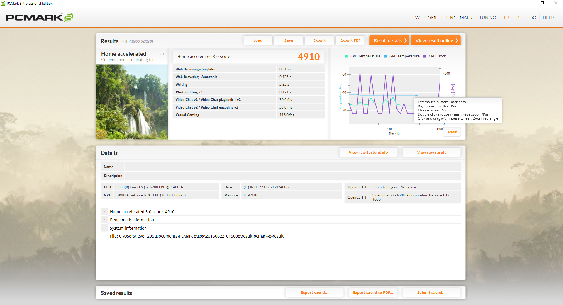
Task: Click the GPU Temperature legend swatch
Action: point(386,56)
